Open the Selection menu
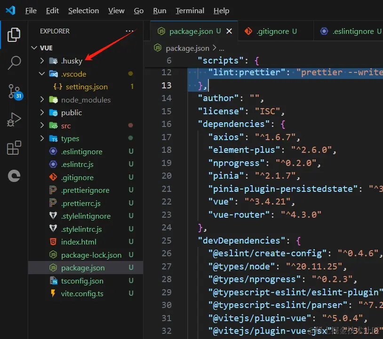The width and height of the screenshot is (383, 339). [x=84, y=11]
